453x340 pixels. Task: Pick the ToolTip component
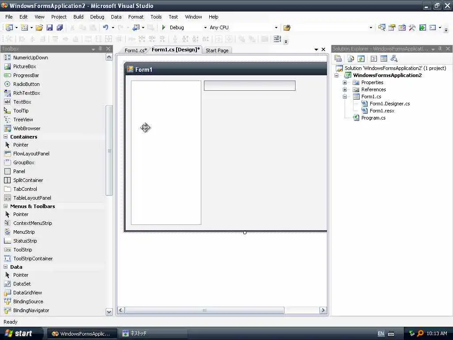[x=21, y=111]
